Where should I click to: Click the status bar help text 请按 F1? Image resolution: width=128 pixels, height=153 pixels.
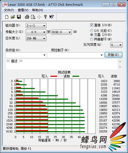[x=26, y=149]
